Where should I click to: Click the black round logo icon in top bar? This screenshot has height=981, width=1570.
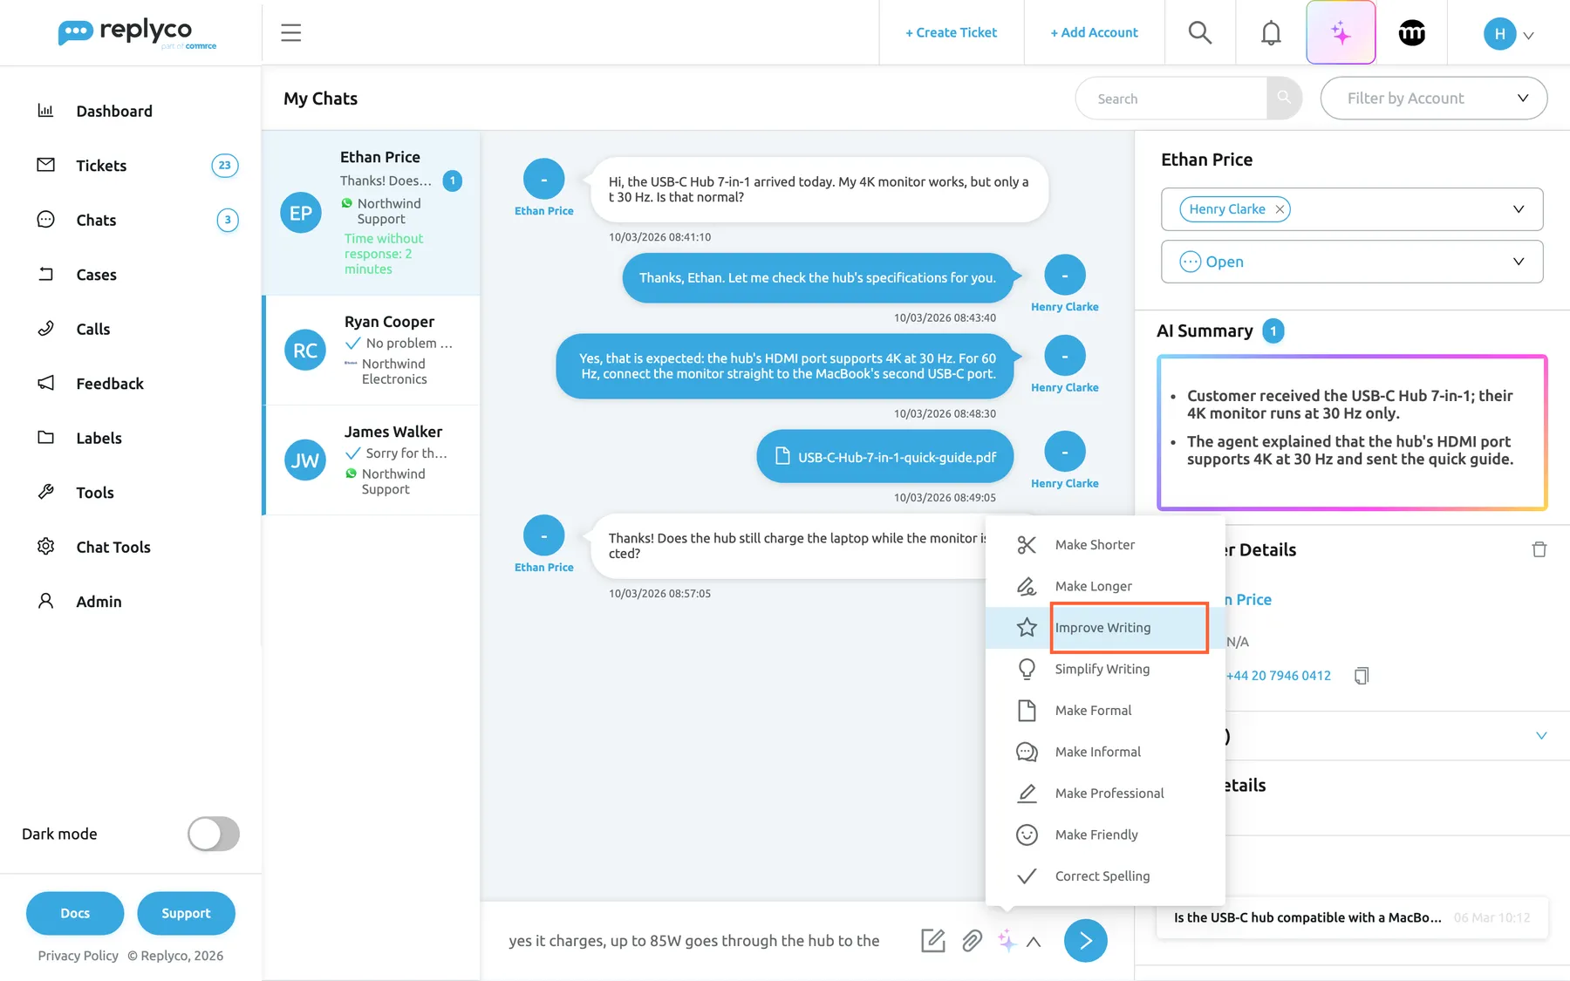tap(1411, 33)
